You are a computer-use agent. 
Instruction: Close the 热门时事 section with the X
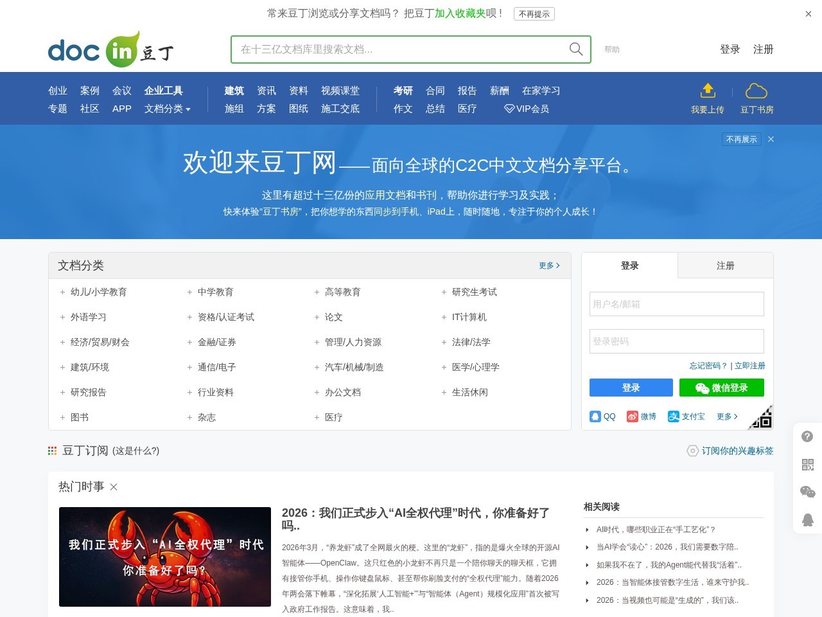[x=113, y=487]
